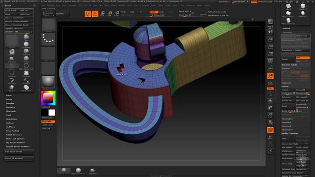Expand the ZRemesher section
The image size is (315, 177).
(x=287, y=130)
